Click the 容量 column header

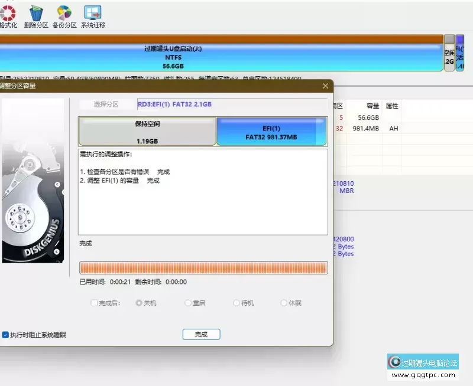coord(372,106)
